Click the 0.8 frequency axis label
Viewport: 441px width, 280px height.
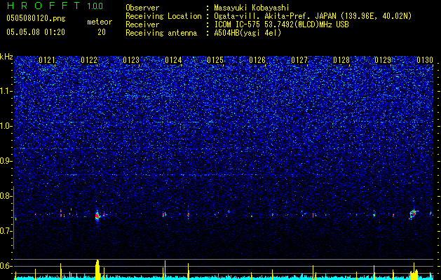pos(6,196)
